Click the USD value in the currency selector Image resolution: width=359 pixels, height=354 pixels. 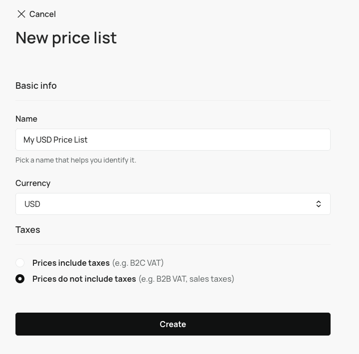[32, 204]
